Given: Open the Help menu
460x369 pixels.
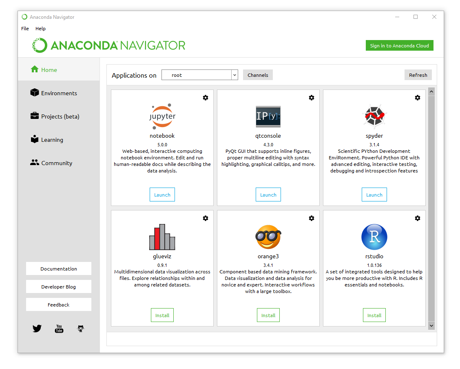Looking at the screenshot, I should 40,29.
